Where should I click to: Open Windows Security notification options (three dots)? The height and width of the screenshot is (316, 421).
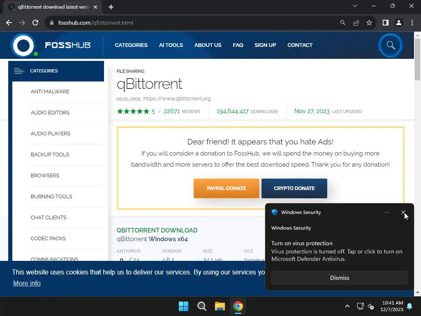coord(386,212)
